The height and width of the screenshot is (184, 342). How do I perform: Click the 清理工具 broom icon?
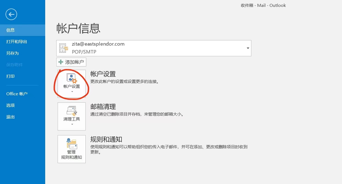72,111
